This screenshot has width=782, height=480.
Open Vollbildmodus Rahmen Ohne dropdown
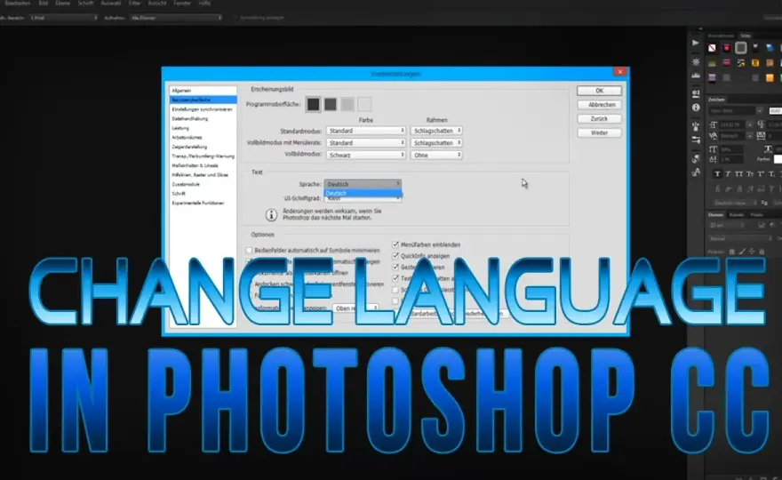point(436,156)
